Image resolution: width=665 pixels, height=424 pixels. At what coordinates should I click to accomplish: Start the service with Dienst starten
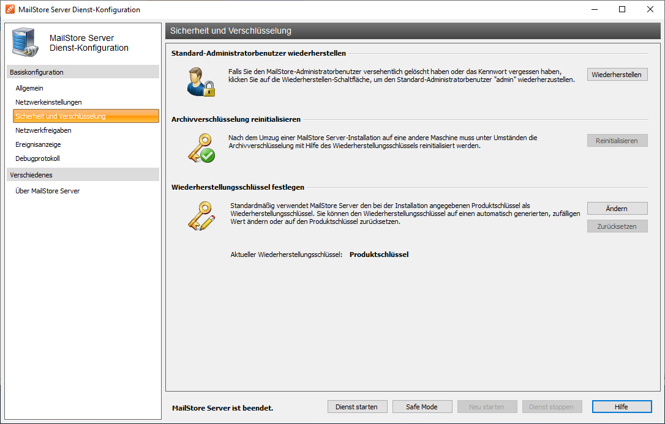[357, 407]
